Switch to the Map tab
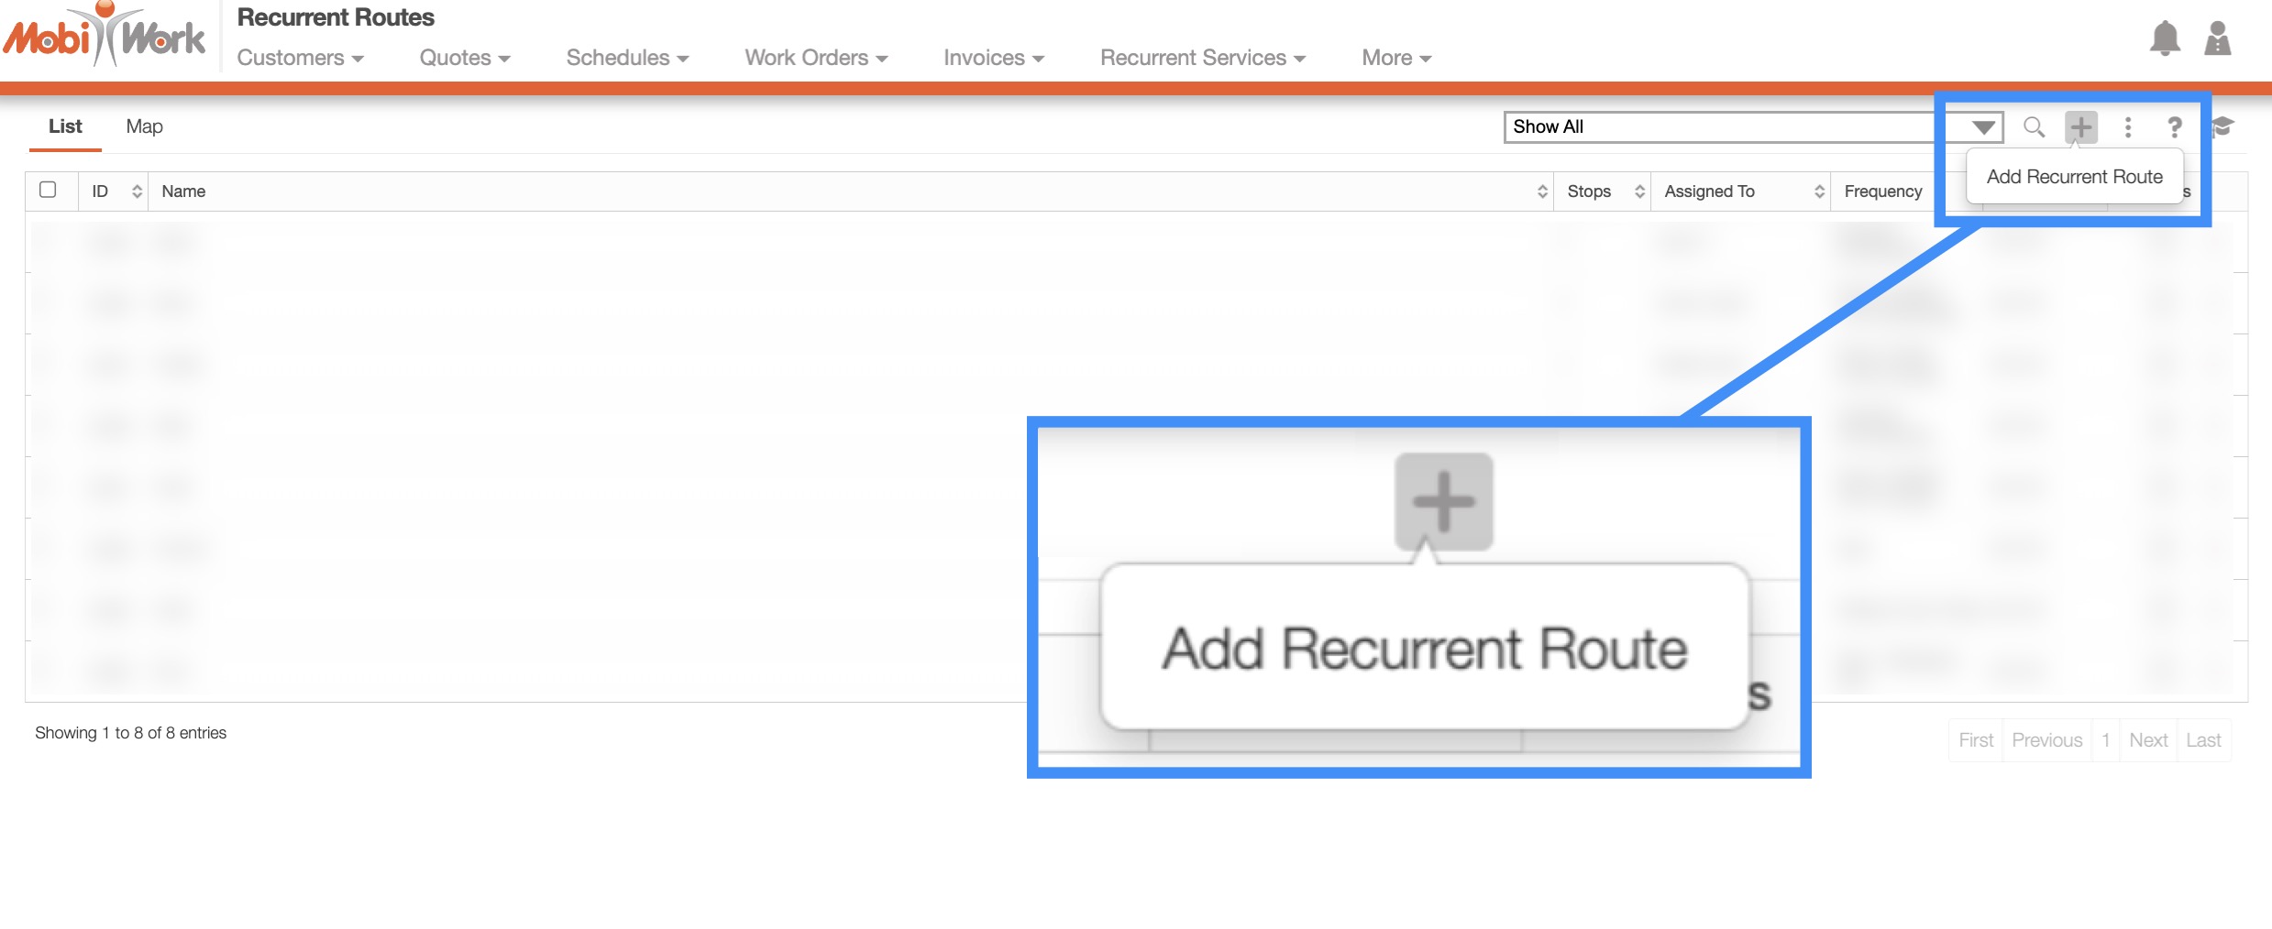 pos(144,126)
